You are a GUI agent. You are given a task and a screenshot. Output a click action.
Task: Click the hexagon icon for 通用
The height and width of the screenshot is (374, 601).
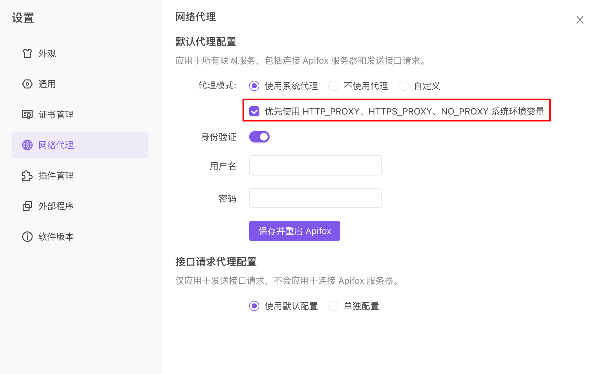(27, 84)
